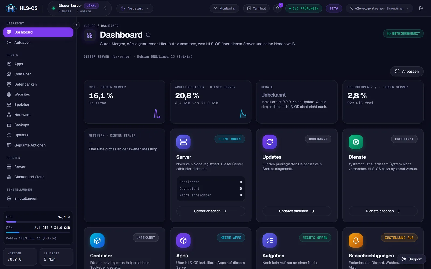This screenshot has width=431, height=269.
Task: Go to Updates in the sidebar
Action: (x=38, y=135)
